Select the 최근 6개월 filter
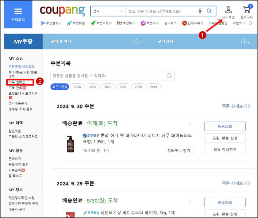Image resolution: width=258 pixels, height=218 pixels. [60, 87]
